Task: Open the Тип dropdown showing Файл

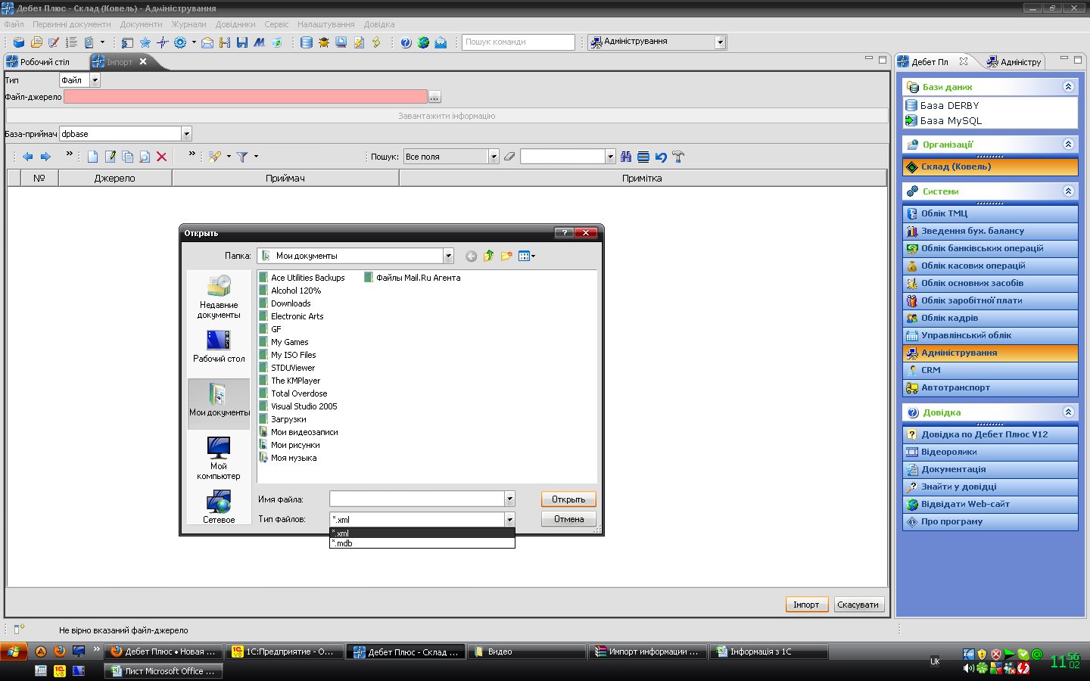Action: (x=95, y=80)
